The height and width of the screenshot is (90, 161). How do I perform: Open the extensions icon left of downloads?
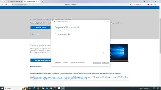click(x=155, y=5)
